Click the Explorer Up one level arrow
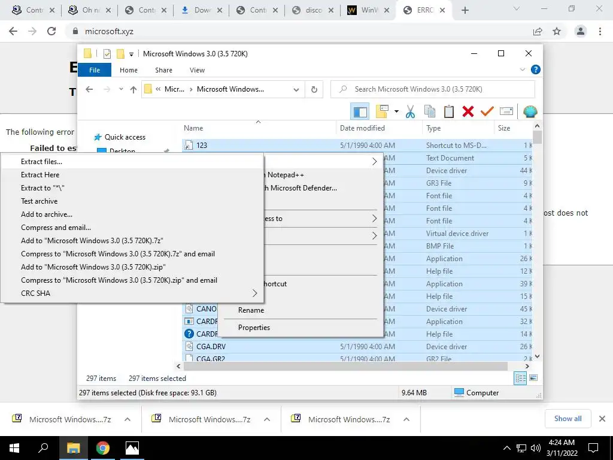 point(133,90)
